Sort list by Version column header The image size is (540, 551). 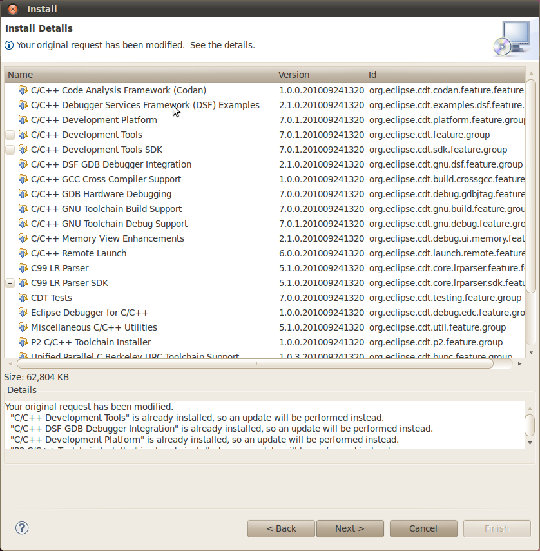pyautogui.click(x=320, y=75)
